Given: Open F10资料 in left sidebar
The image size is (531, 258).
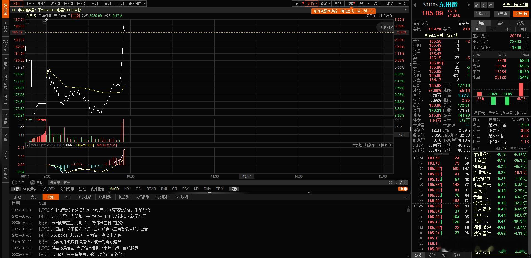Looking at the screenshot, I should (x=6, y=46).
